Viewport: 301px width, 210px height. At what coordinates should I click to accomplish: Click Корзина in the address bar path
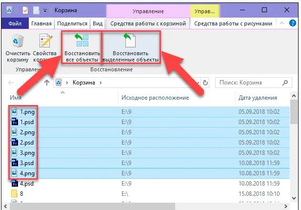click(x=84, y=83)
